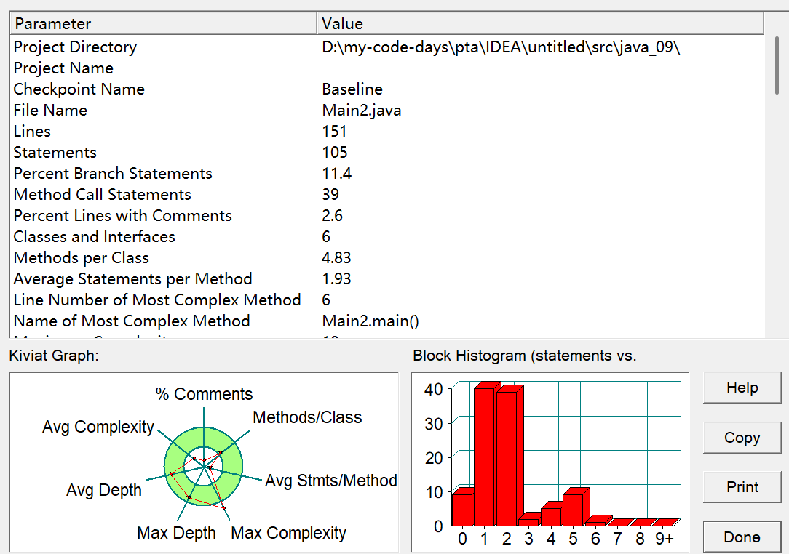Click the Value column header
This screenshot has width=789, height=554.
click(540, 23)
